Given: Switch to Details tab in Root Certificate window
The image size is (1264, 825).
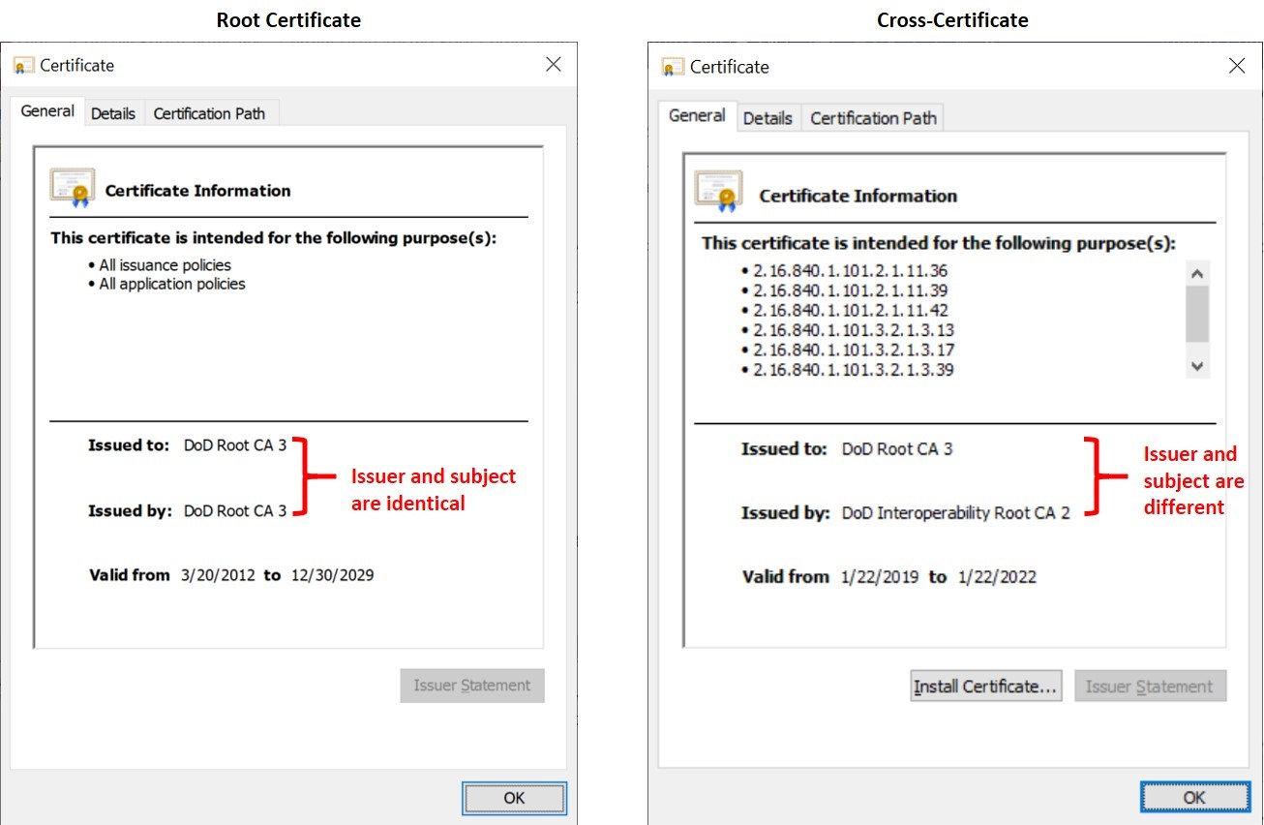Looking at the screenshot, I should (113, 113).
